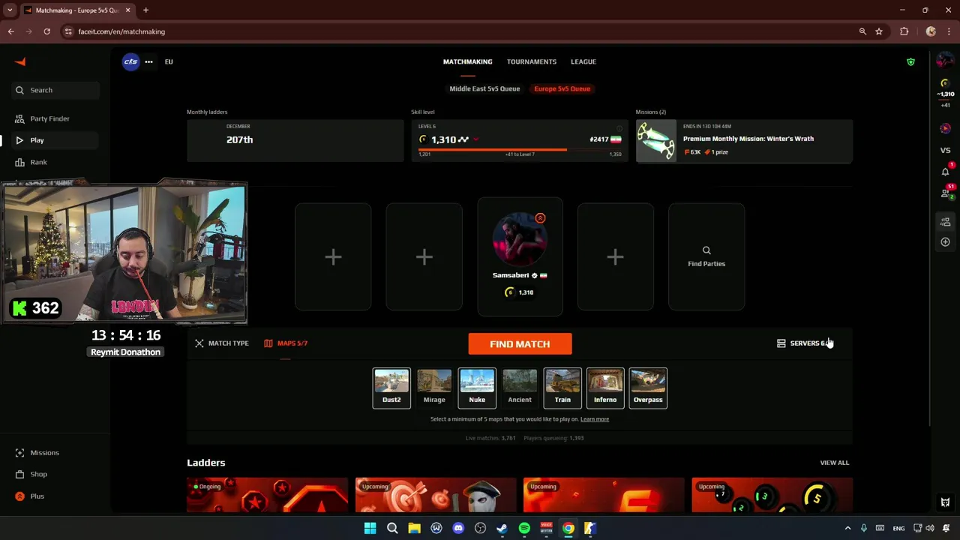Open Spotify from the taskbar
The width and height of the screenshot is (960, 540).
[524, 528]
